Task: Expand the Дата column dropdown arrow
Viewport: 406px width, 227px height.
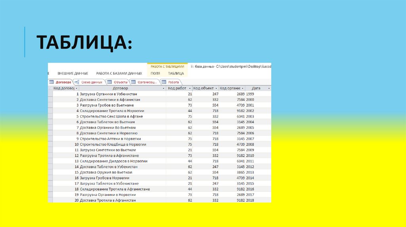Action: coord(269,89)
